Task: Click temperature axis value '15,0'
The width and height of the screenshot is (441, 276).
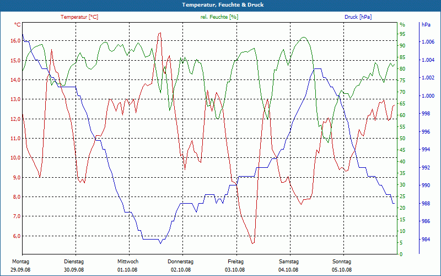Action: [x=15, y=61]
